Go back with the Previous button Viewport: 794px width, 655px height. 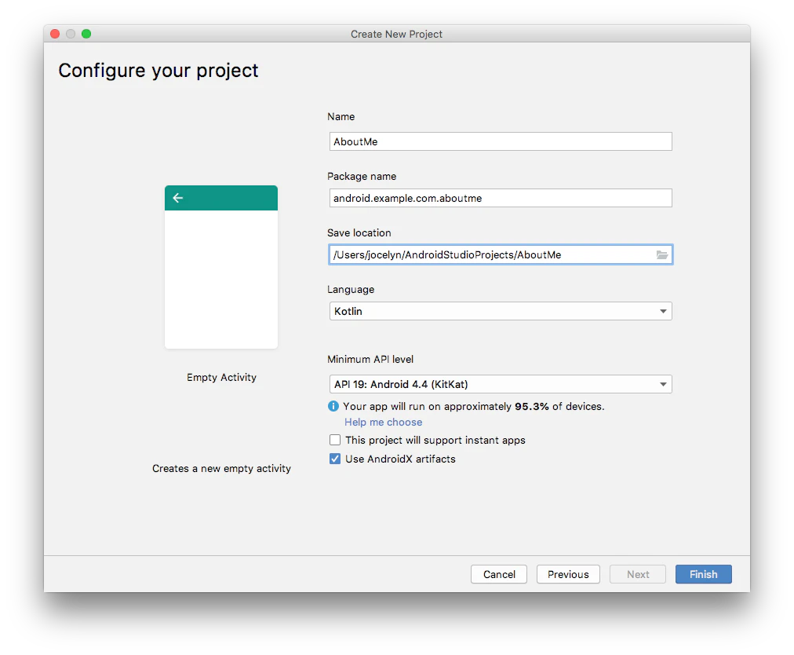[x=568, y=574]
